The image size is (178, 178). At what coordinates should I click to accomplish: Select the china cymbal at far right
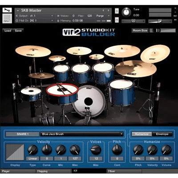point(155,54)
